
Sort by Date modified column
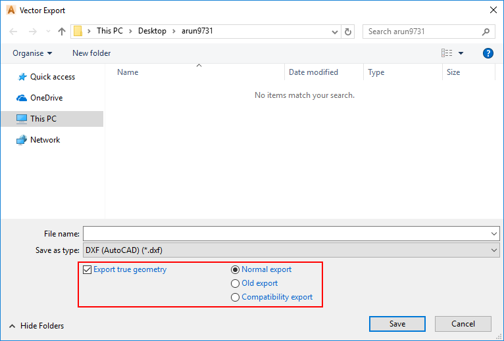[x=313, y=72]
